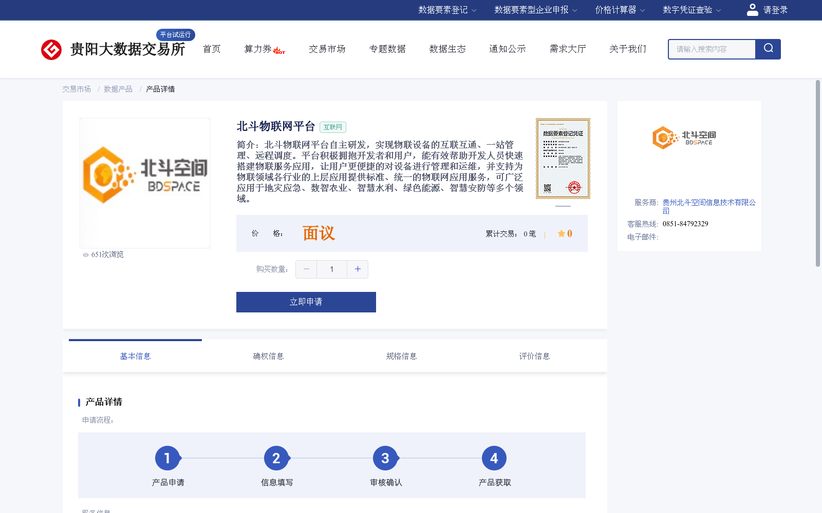This screenshot has height=513, width=822.
Task: Click 请登录 login link
Action: coord(775,10)
